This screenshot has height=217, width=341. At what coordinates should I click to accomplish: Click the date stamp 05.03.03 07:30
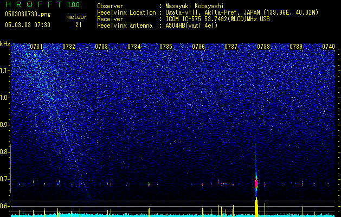tap(28, 25)
